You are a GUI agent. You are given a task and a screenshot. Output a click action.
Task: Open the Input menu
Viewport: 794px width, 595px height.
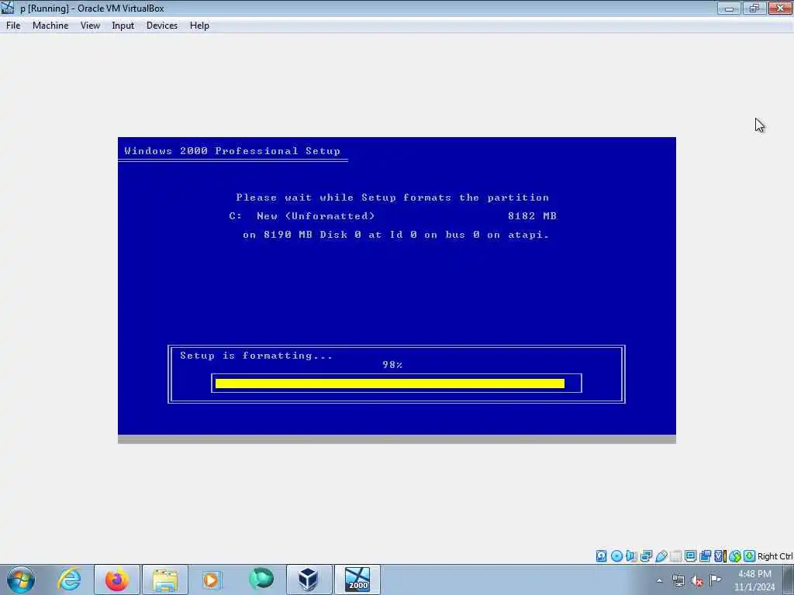click(x=123, y=26)
